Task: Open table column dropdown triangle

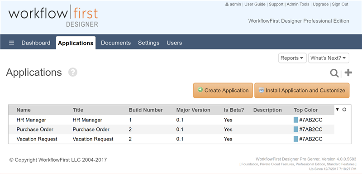Action: pos(337,110)
